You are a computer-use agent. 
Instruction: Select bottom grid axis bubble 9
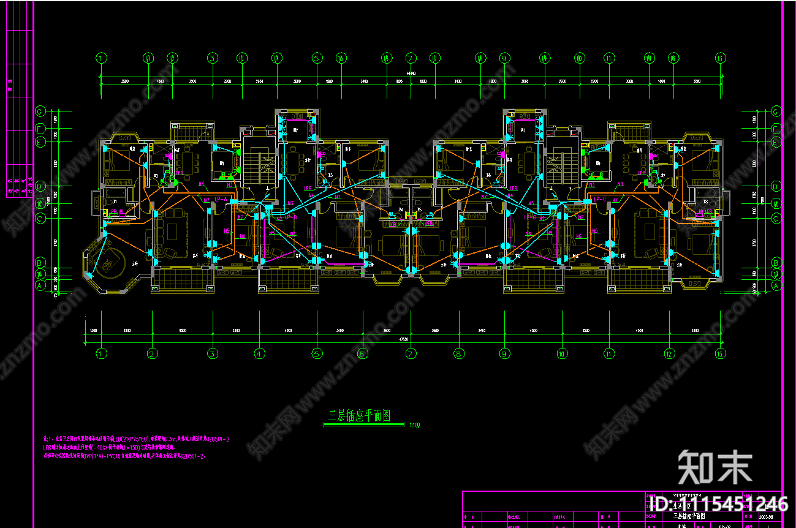coord(504,353)
